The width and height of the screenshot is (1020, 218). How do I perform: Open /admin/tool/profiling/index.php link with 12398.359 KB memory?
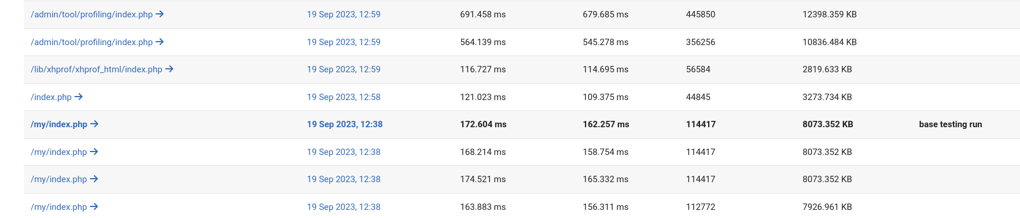pyautogui.click(x=91, y=14)
